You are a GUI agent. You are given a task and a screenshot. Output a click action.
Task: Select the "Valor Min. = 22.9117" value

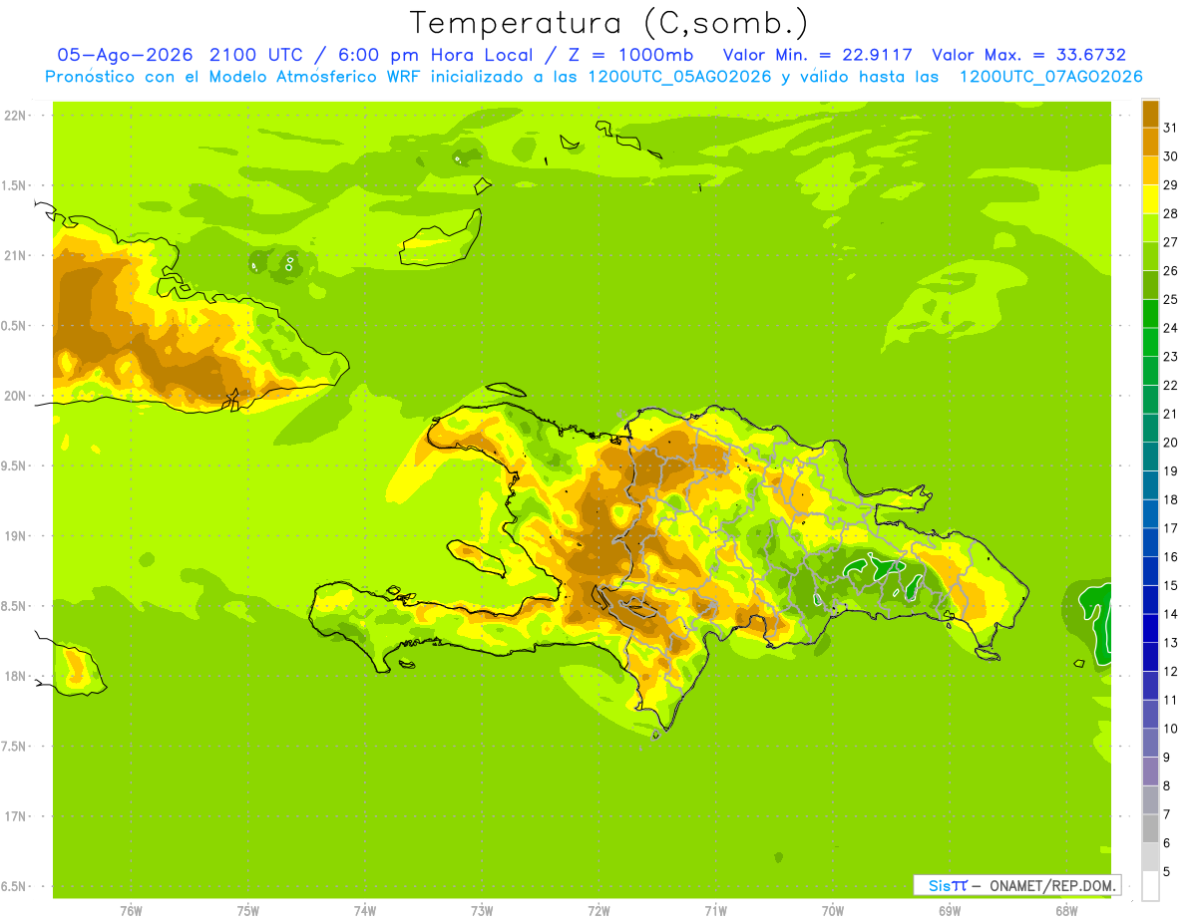point(817,55)
